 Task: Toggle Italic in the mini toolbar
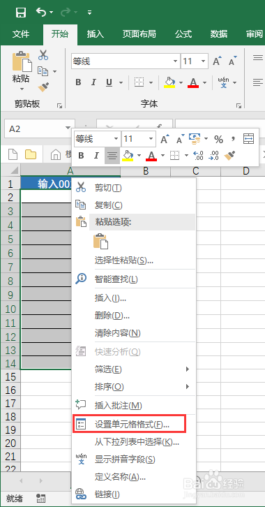click(x=96, y=156)
